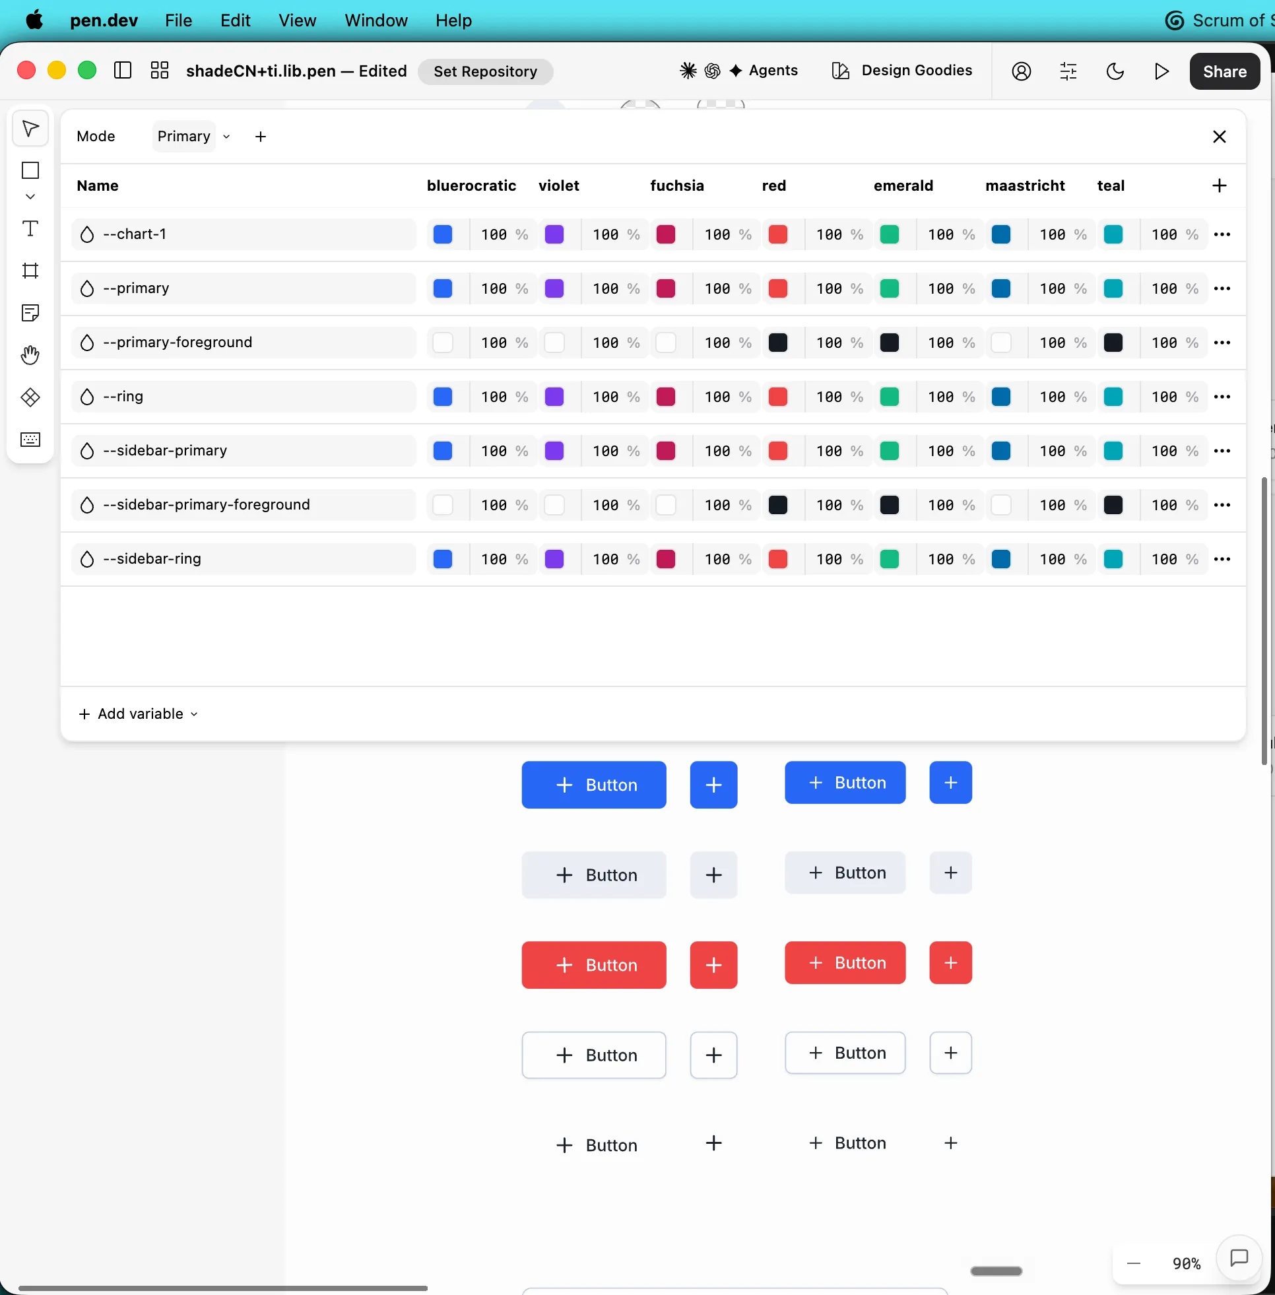Click the Scrum of menu bar item
This screenshot has height=1295, width=1275.
point(1219,20)
